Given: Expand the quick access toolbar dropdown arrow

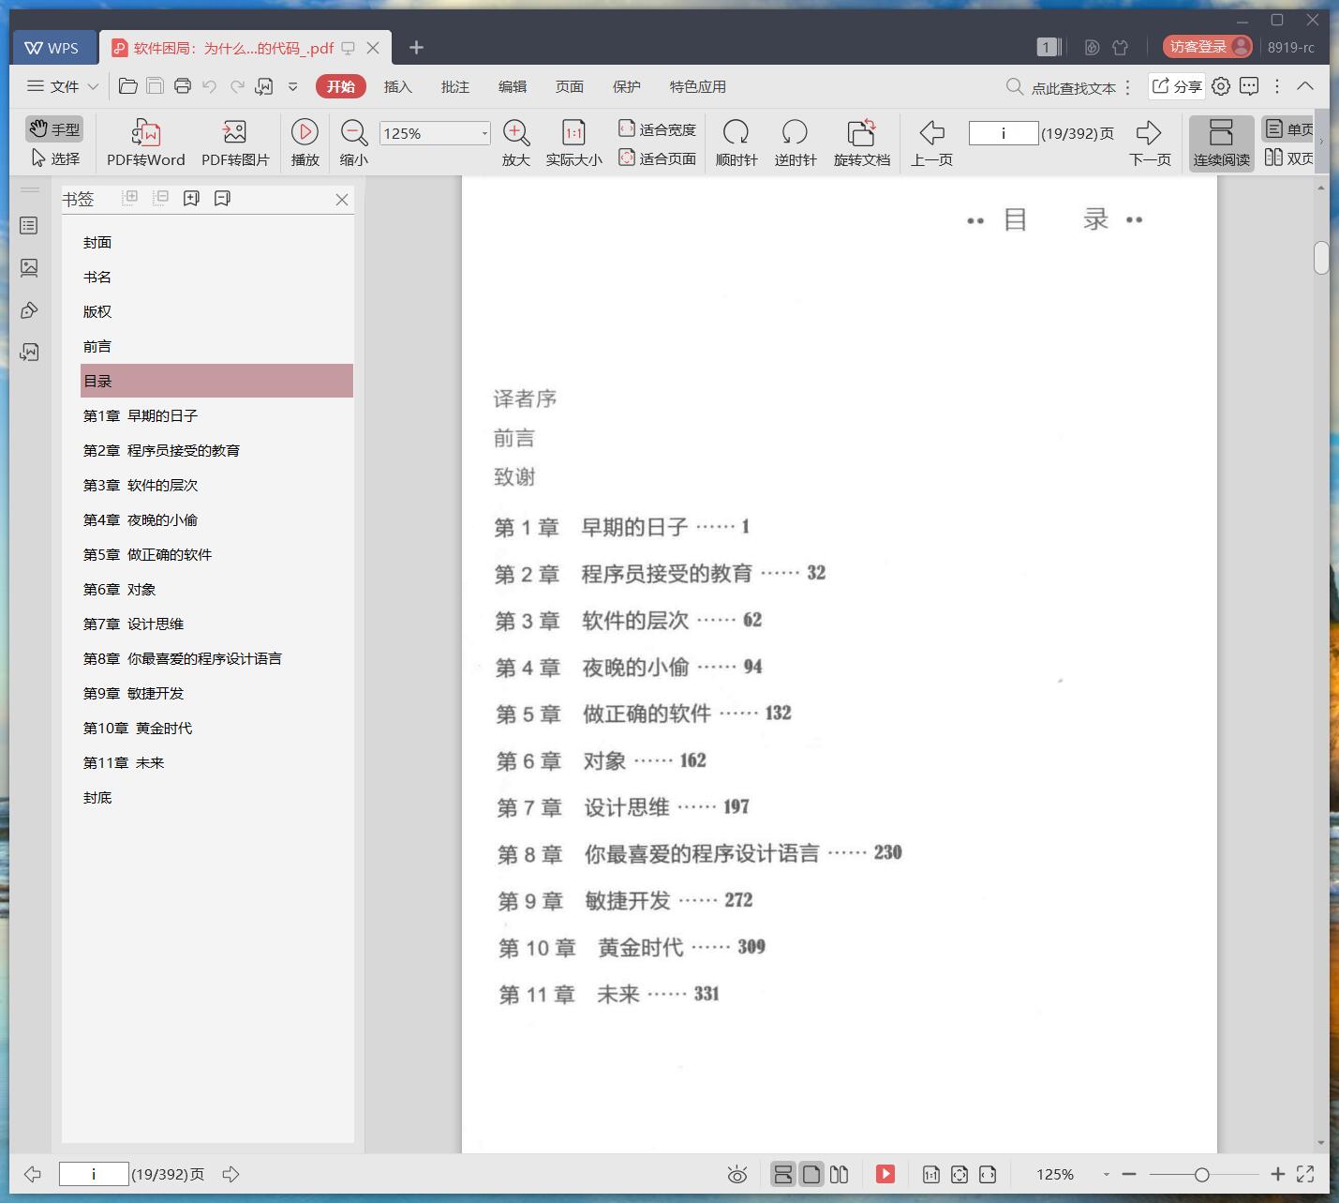Looking at the screenshot, I should coord(292,86).
